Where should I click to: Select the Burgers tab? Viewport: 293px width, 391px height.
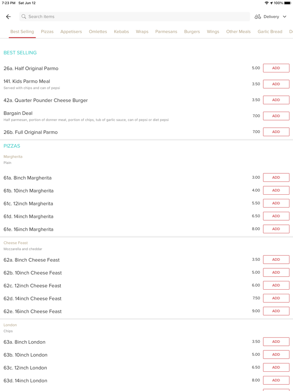(x=192, y=32)
